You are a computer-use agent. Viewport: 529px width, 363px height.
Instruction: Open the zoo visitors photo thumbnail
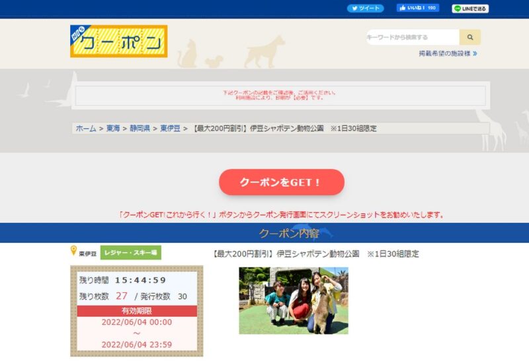point(294,300)
